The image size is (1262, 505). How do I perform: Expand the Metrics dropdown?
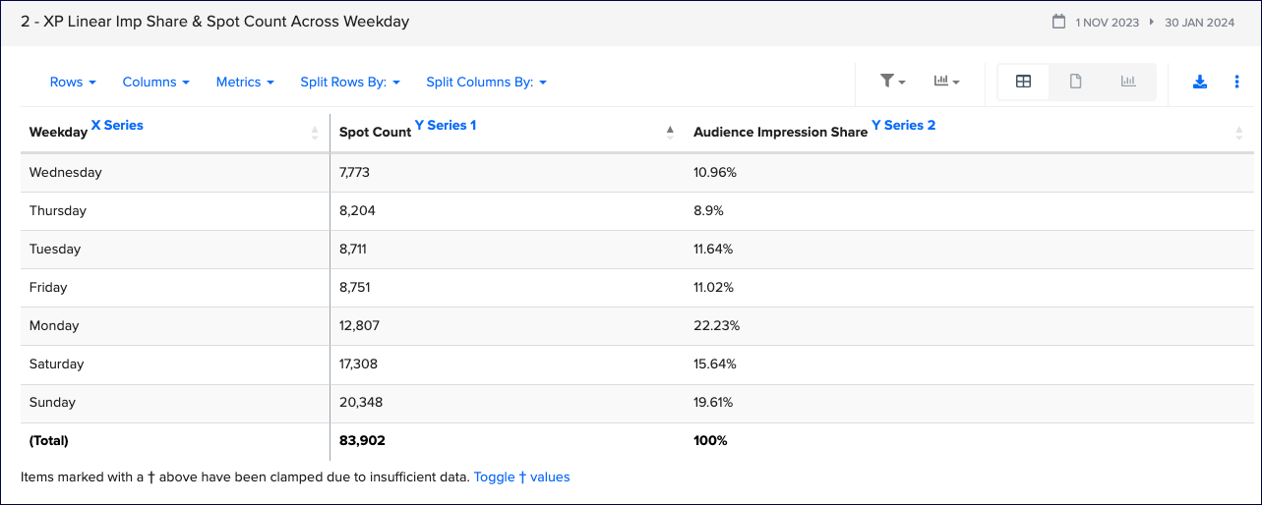pyautogui.click(x=245, y=83)
